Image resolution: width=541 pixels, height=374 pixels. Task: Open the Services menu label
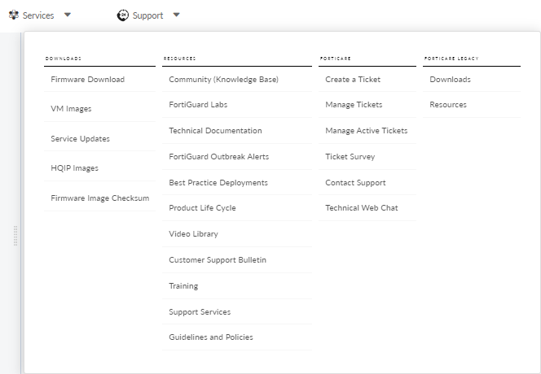pos(38,15)
